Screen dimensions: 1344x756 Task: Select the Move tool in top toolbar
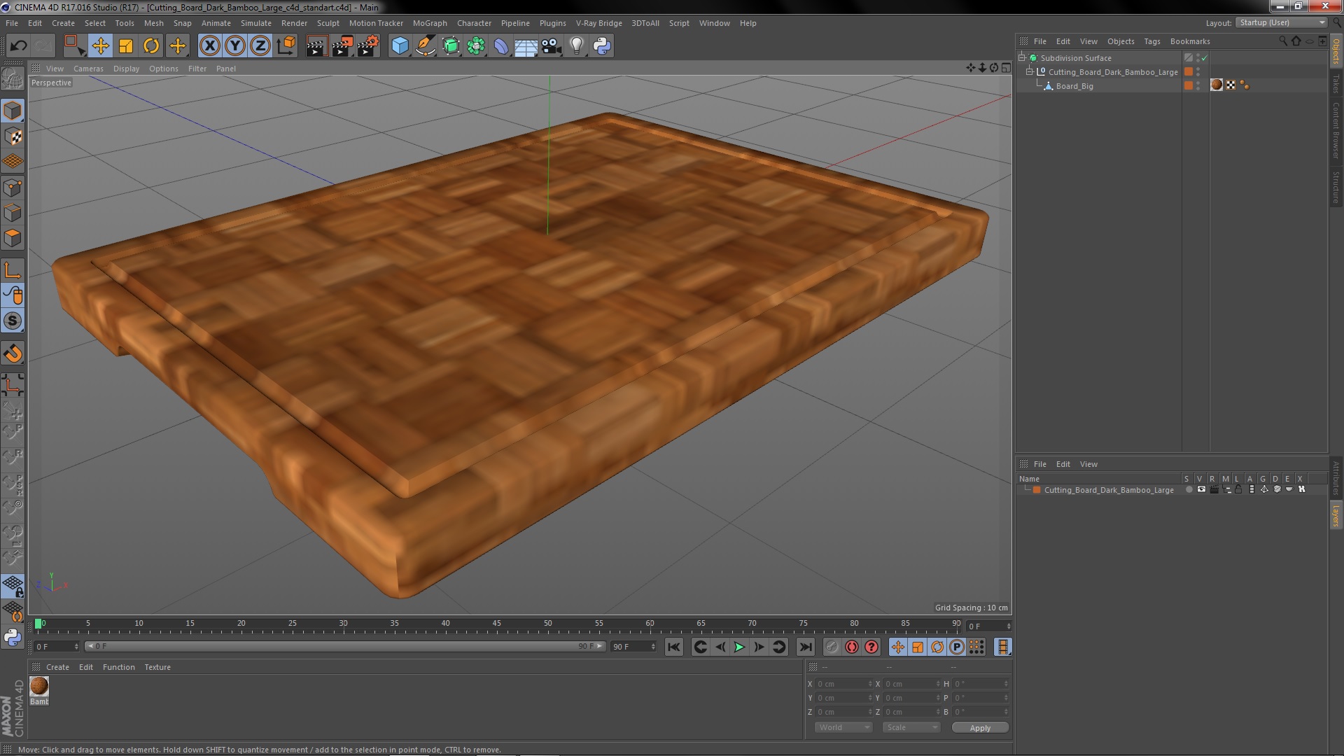coord(100,46)
